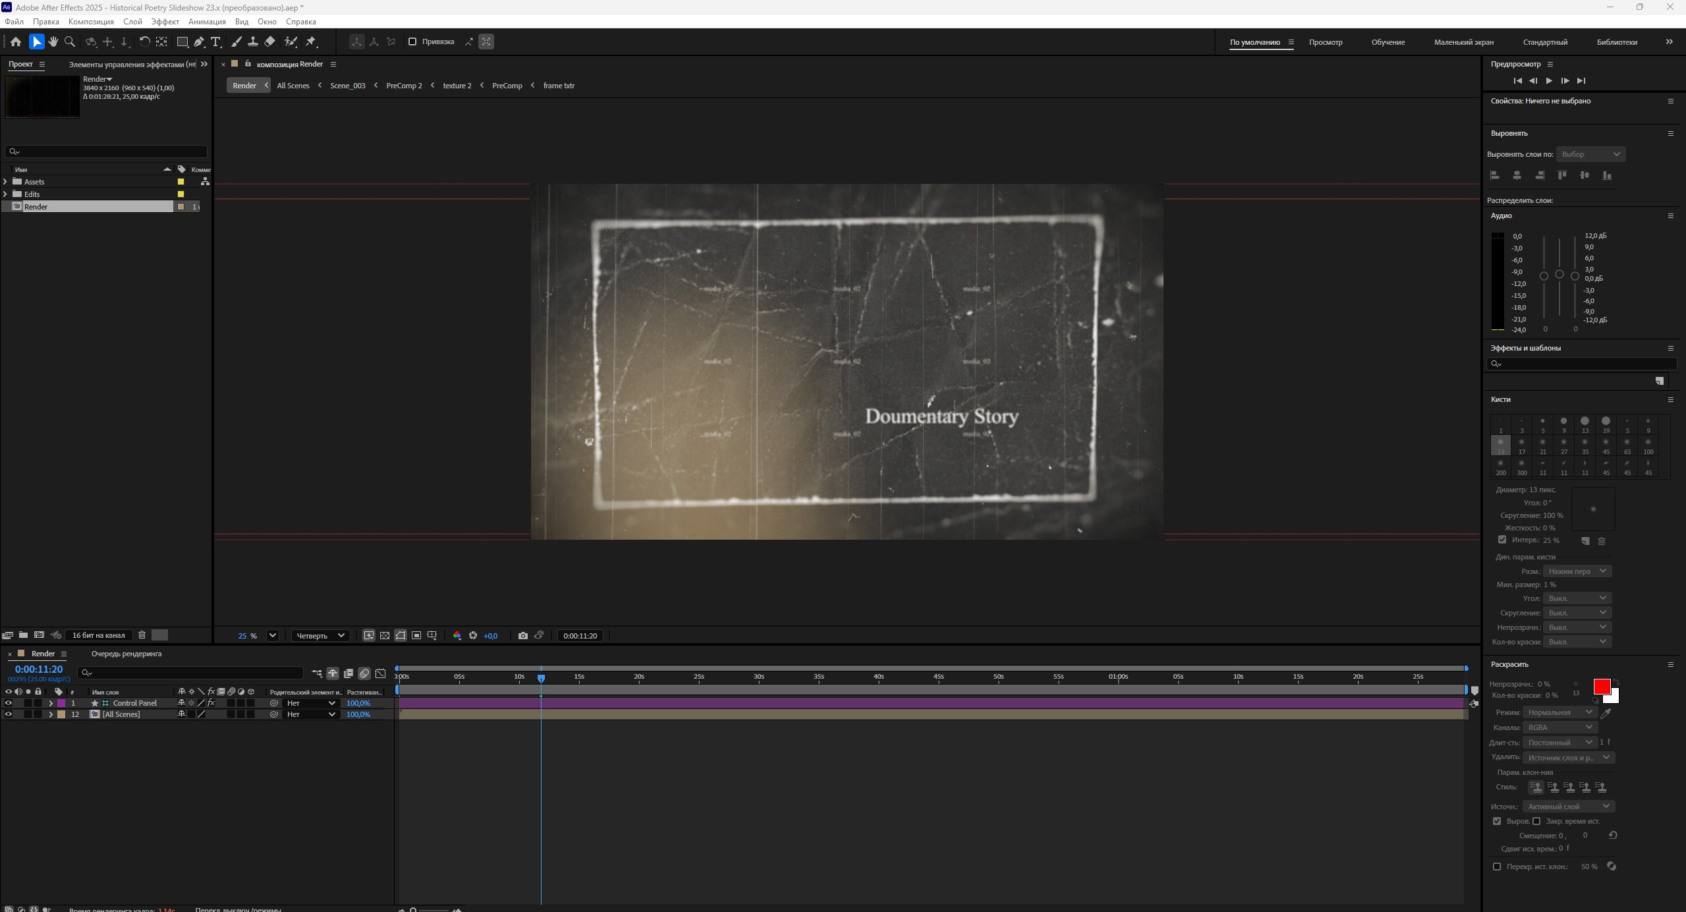Switch to the Очередь рендеринга tab
The height and width of the screenshot is (912, 1686).
[126, 654]
